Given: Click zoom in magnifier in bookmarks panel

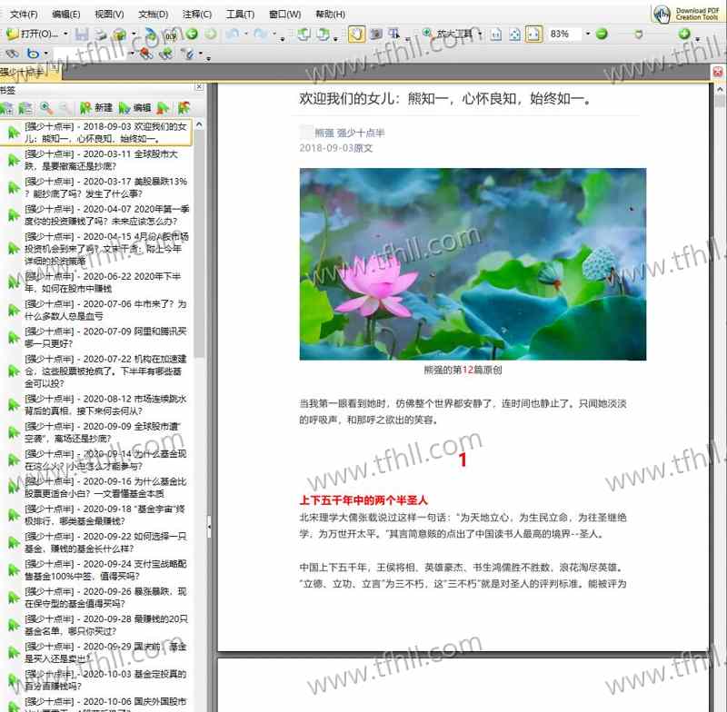Looking at the screenshot, I should pyautogui.click(x=45, y=107).
